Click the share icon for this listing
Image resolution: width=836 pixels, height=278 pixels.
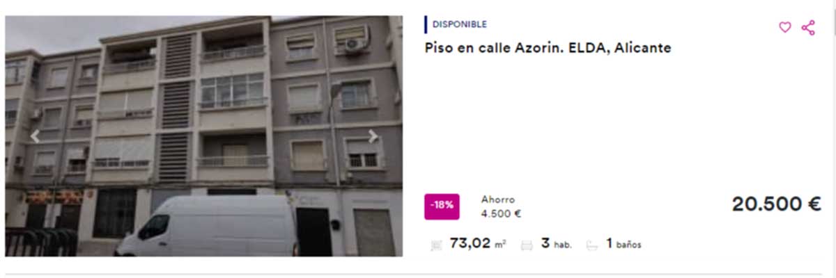pos(808,28)
